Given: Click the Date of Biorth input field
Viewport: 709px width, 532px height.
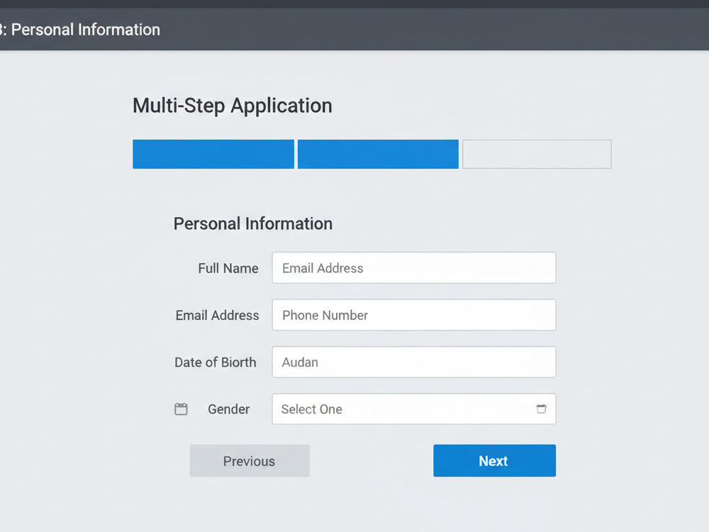Looking at the screenshot, I should pos(414,362).
